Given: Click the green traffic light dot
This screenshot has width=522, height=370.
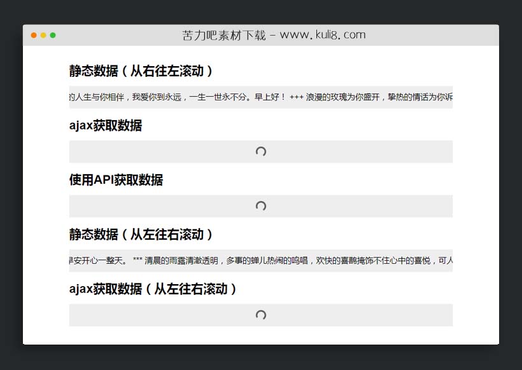Looking at the screenshot, I should pos(54,36).
